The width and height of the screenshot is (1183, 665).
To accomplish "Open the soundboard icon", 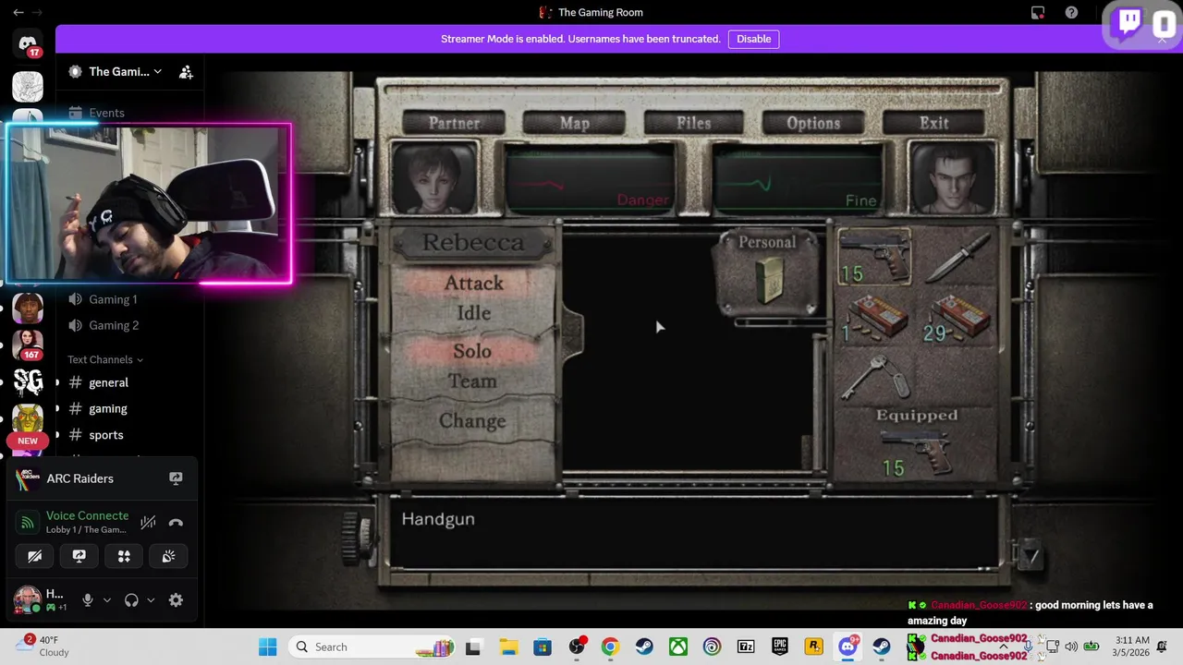I will tap(168, 556).
